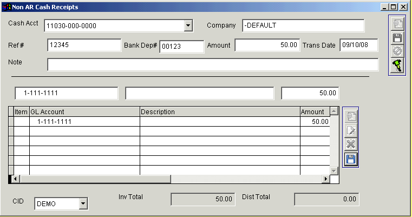Click the cancel circle icon in top toolbar
This screenshot has width=412, height=217.
click(397, 51)
